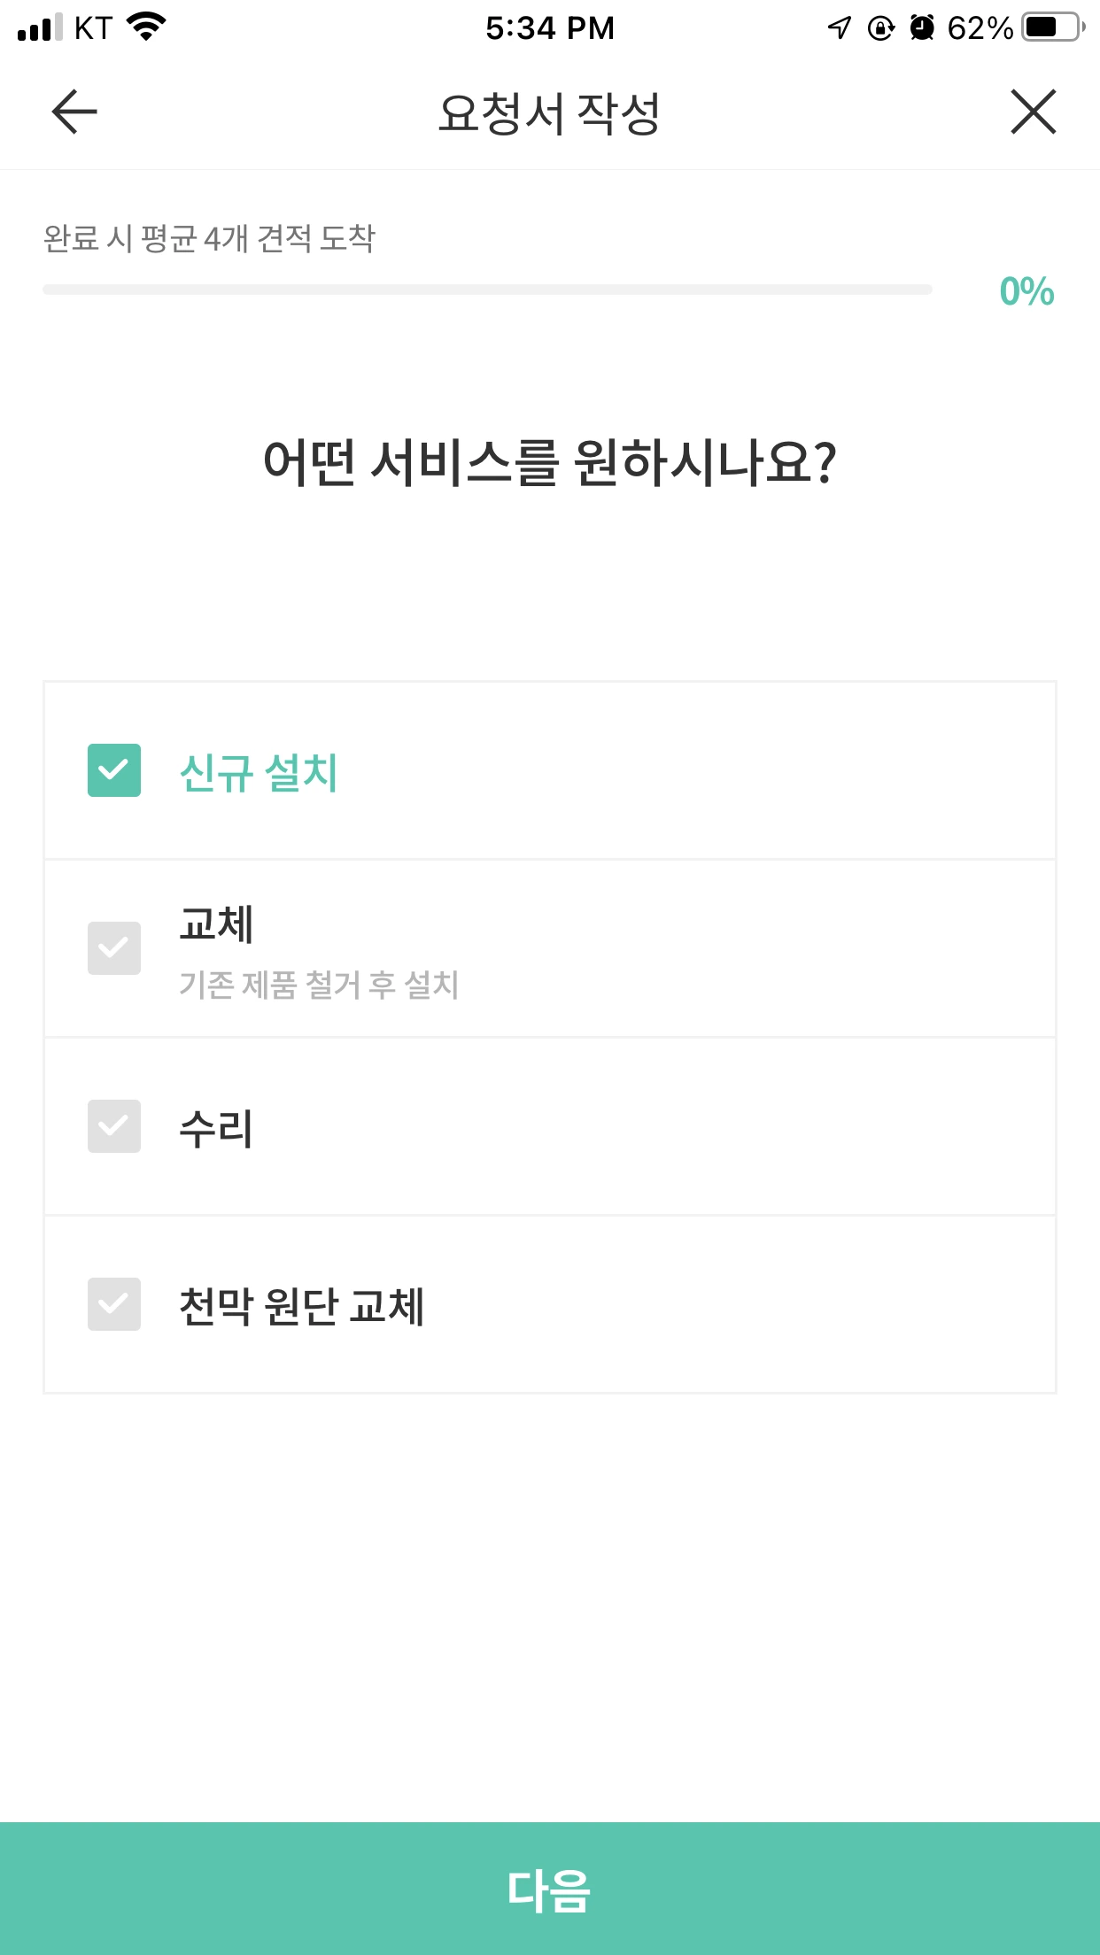Viewport: 1100px width, 1955px height.
Task: Select the 신규 설치 option label
Action: coord(259,772)
